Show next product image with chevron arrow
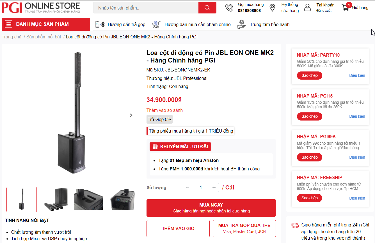Screen dimensions: 375x243 pyautogui.click(x=131, y=115)
